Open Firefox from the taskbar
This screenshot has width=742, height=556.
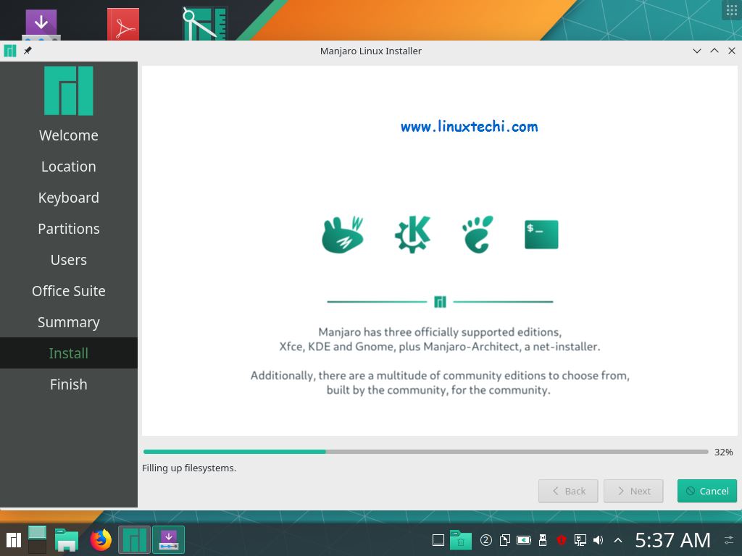point(100,539)
